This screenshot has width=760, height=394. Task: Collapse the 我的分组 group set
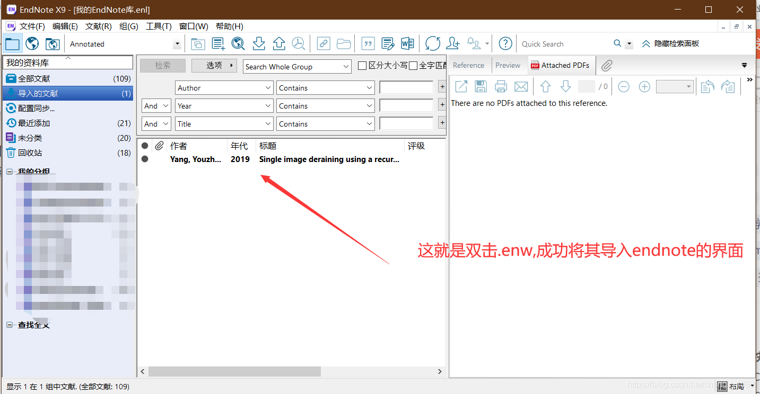click(x=10, y=172)
